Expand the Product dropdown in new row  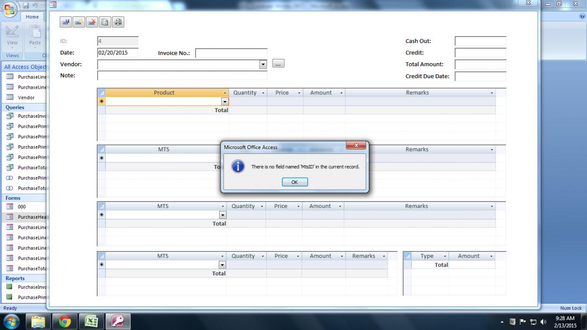coord(224,101)
